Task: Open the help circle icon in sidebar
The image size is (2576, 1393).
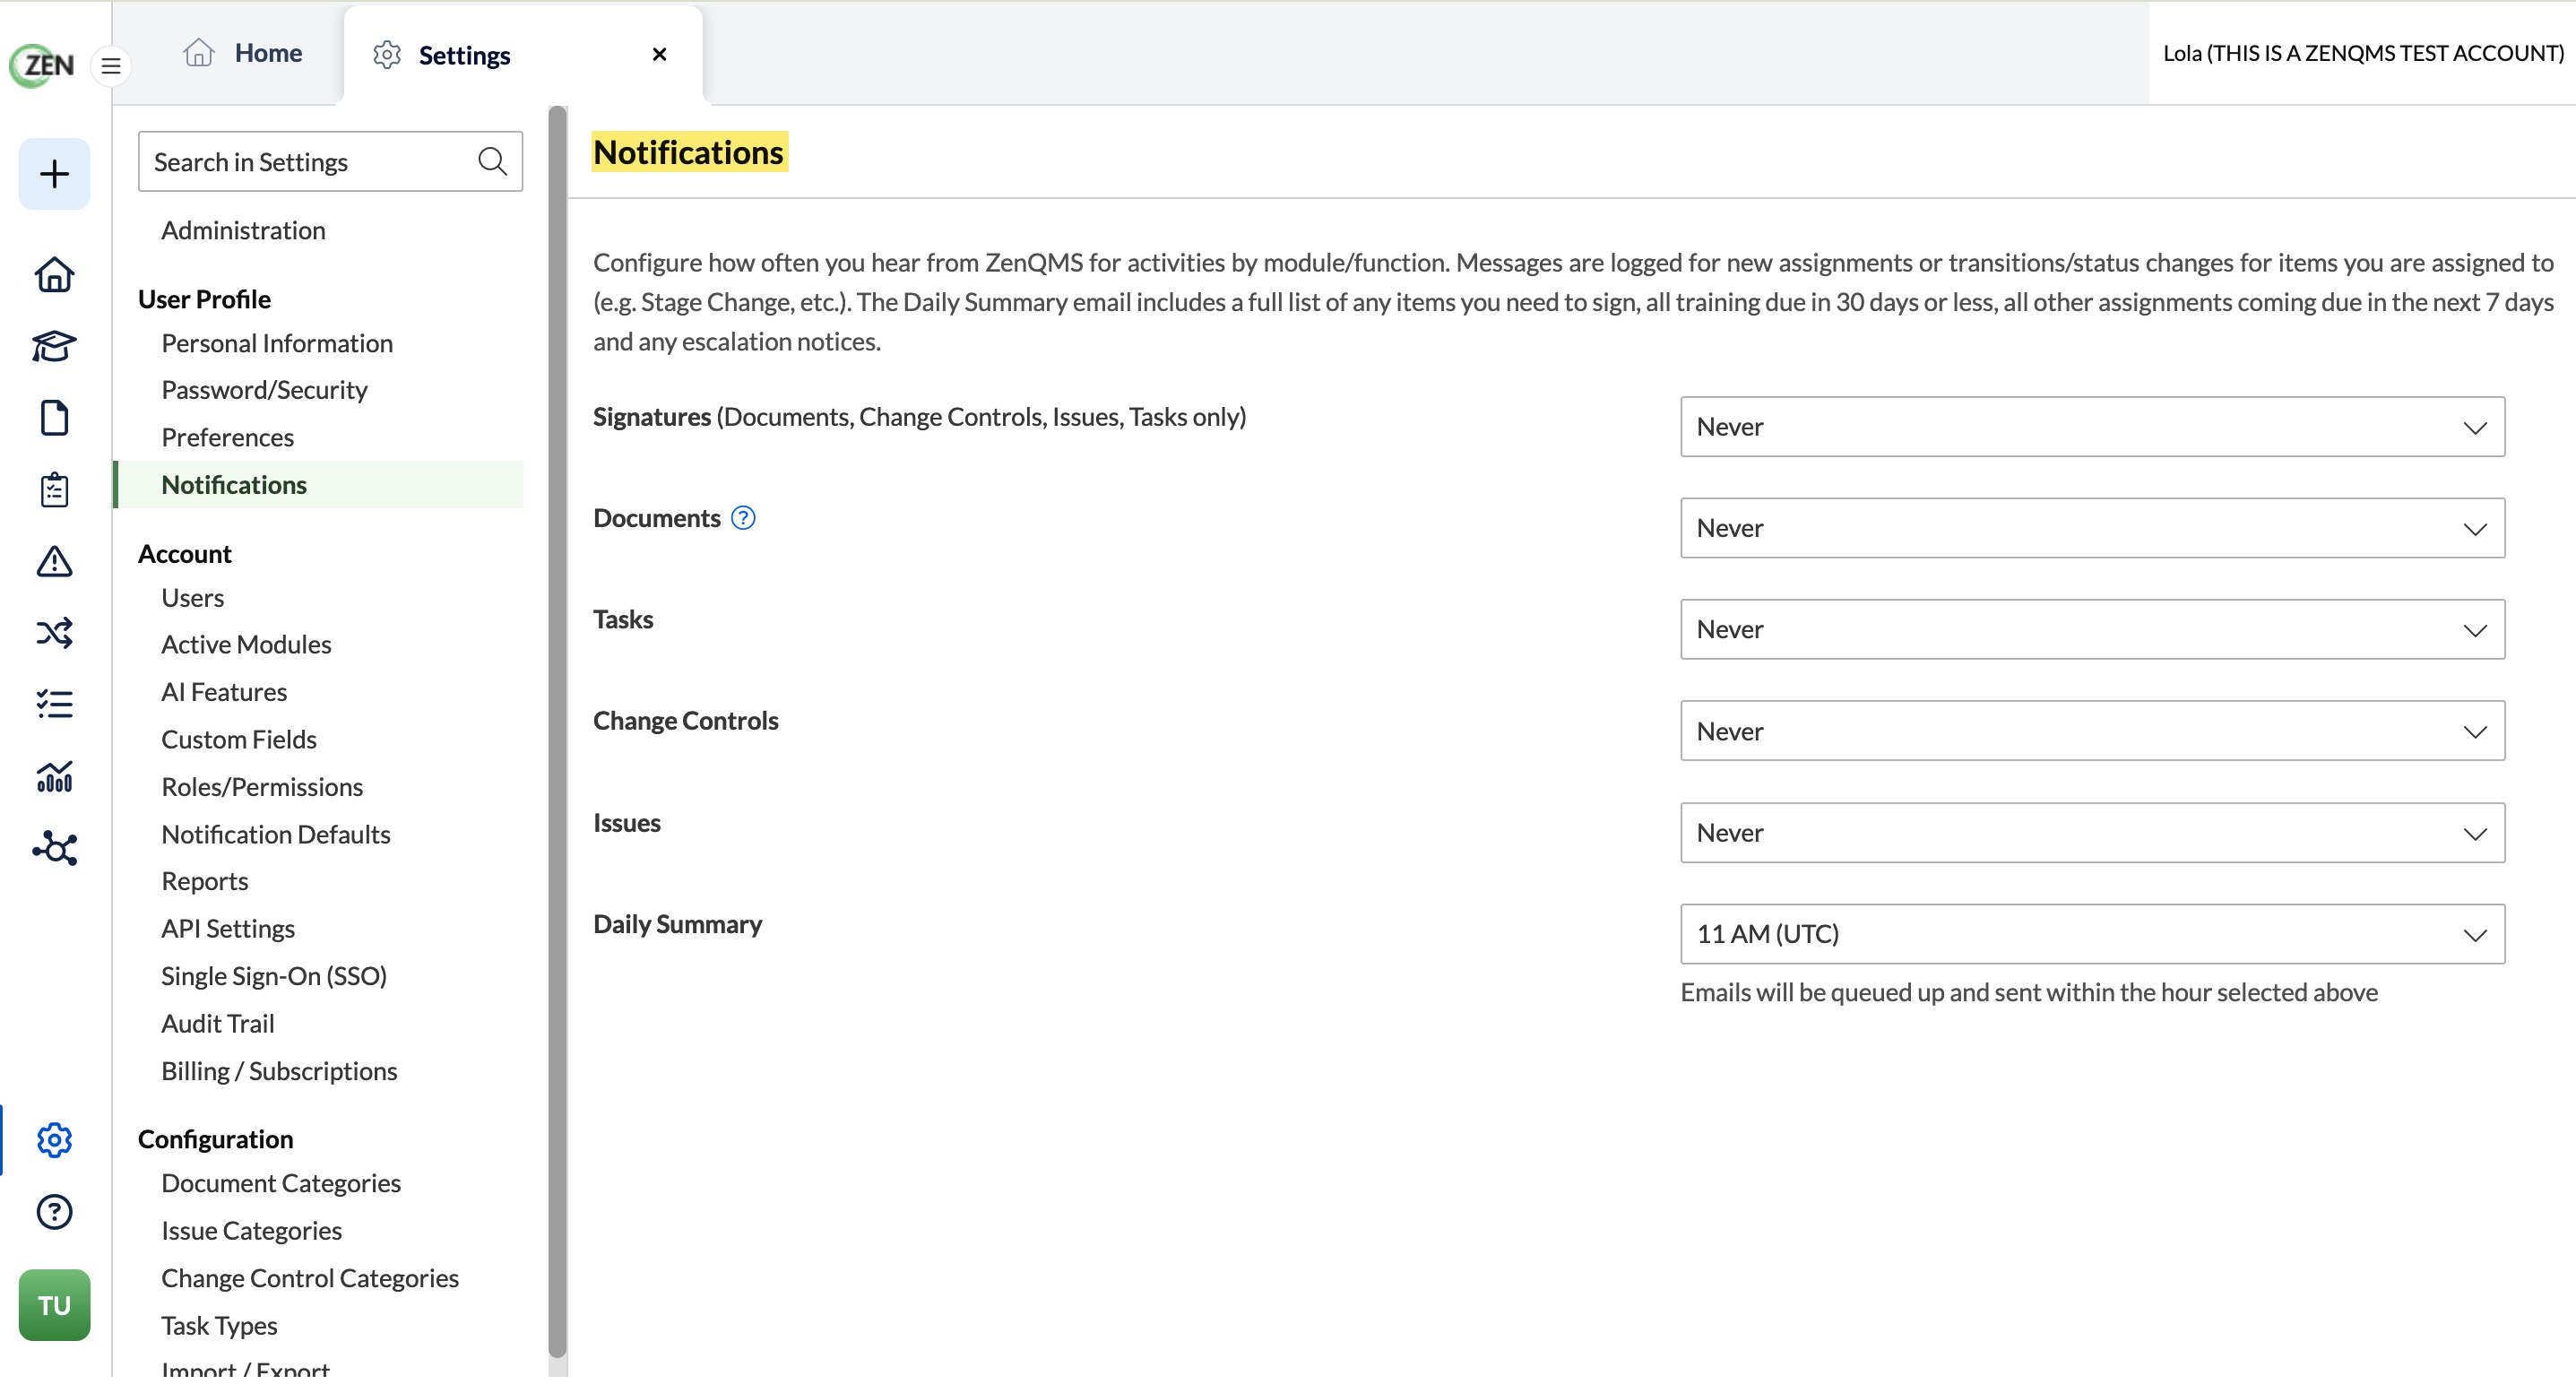Action: [54, 1213]
